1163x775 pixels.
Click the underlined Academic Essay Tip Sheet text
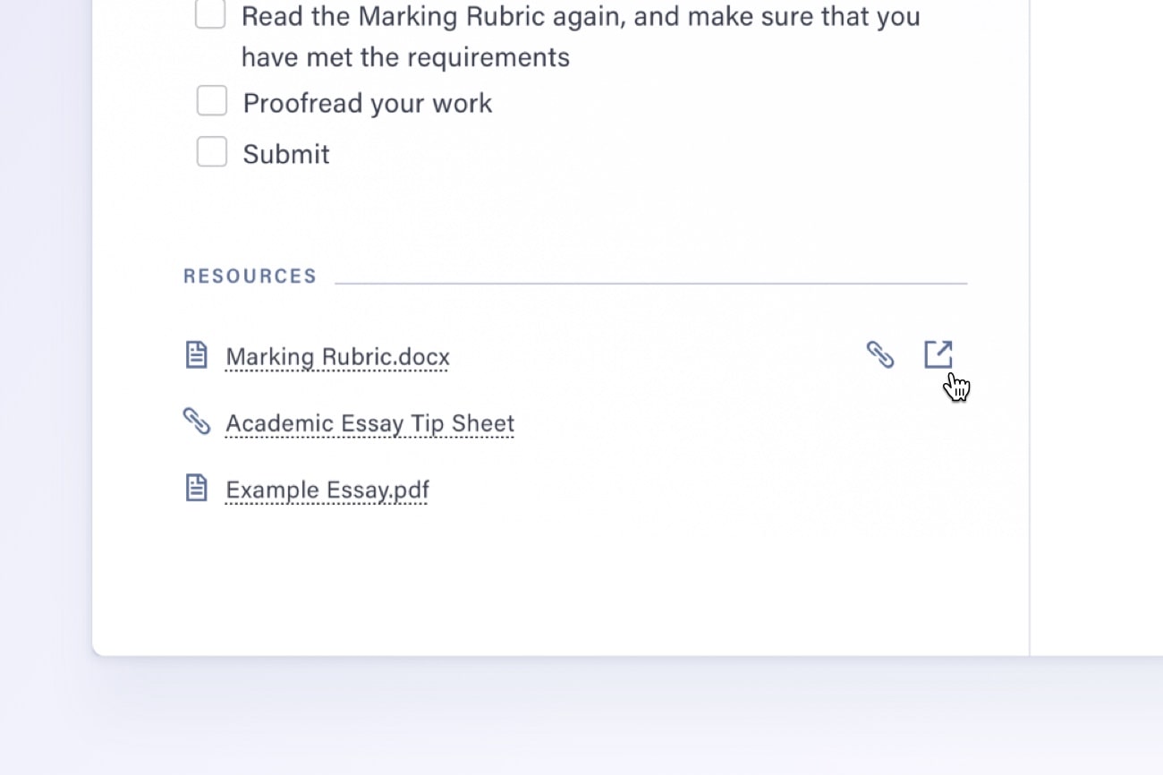point(369,422)
